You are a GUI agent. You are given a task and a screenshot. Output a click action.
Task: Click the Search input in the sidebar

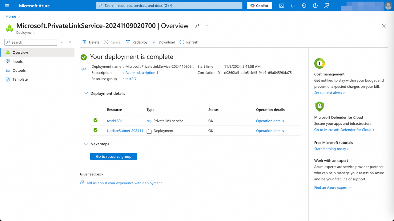click(x=30, y=42)
